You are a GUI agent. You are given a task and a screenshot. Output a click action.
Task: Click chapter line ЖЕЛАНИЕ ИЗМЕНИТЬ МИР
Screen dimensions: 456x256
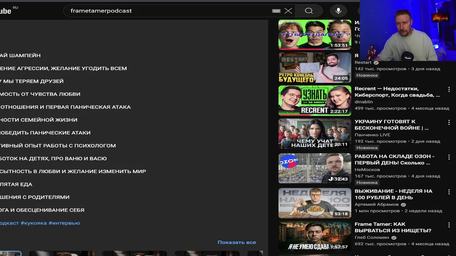[73, 171]
